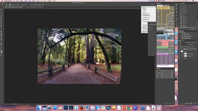The width and height of the screenshot is (198, 111).
Task: Hide the Hue/Saturation 1 adjustment layer
Action: [x=179, y=56]
